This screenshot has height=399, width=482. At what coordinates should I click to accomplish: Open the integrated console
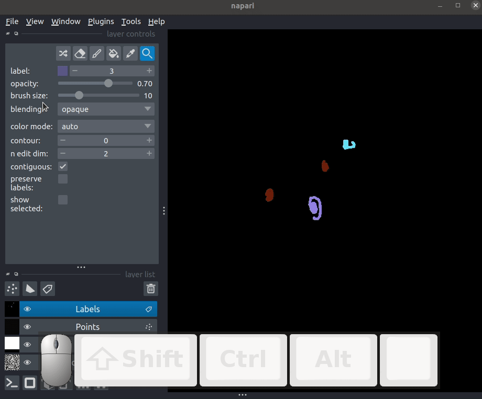pyautogui.click(x=12, y=383)
